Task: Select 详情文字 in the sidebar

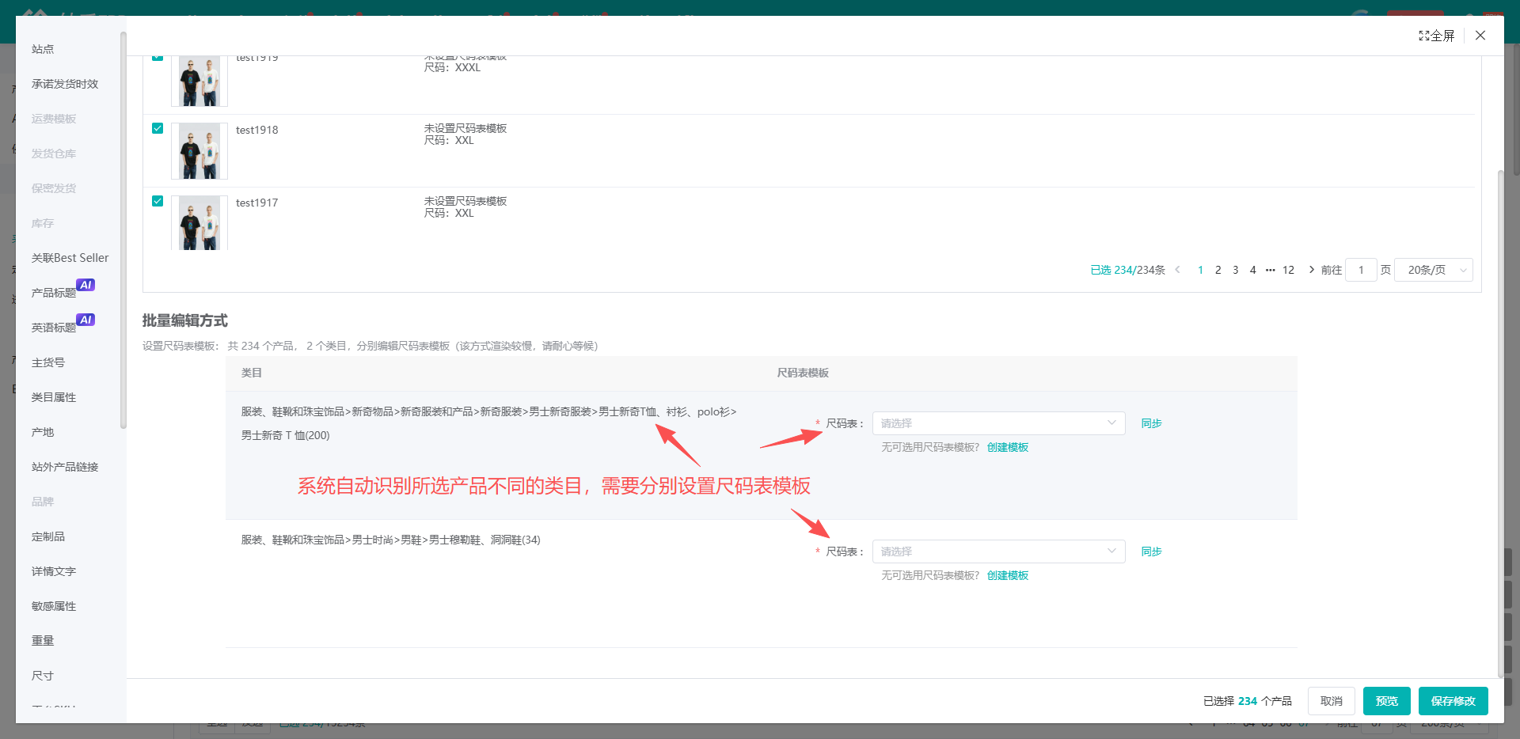Action: (x=54, y=571)
